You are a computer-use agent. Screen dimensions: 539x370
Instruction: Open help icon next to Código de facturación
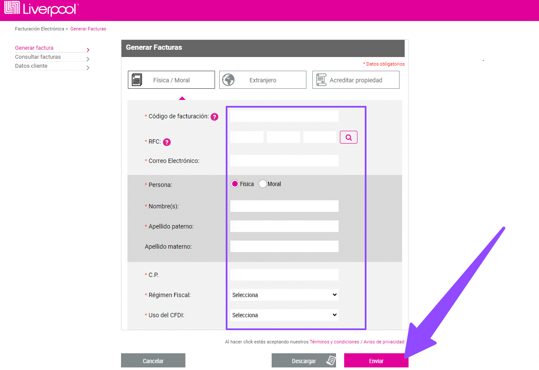tap(215, 117)
